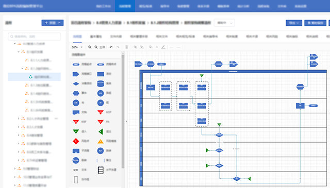Choose the green left-pointing triangle shape
Image resolution: width=330 pixels, height=188 pixels.
coord(101,132)
